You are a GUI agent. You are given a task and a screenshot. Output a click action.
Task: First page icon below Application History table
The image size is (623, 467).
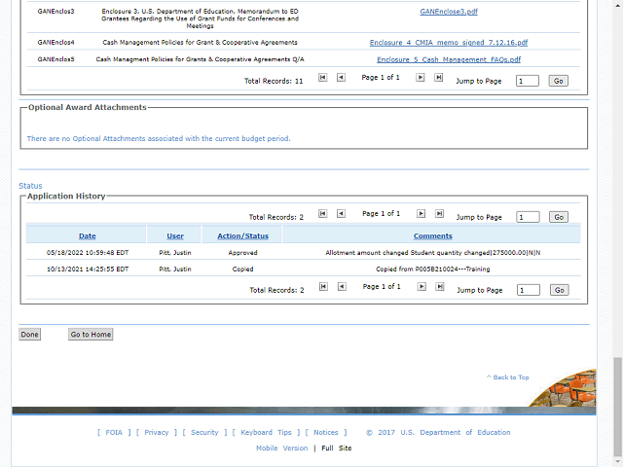click(323, 287)
